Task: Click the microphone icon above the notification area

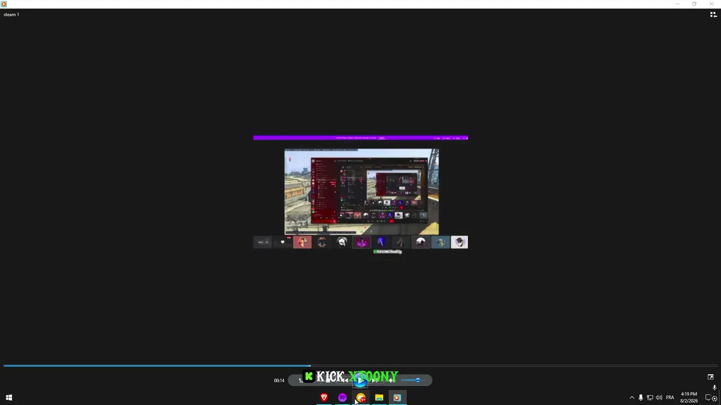Action: pos(714,387)
